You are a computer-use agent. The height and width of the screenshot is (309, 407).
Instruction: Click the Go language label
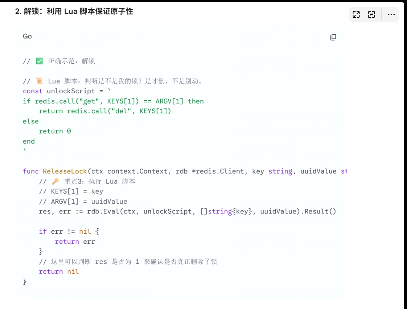coord(27,36)
